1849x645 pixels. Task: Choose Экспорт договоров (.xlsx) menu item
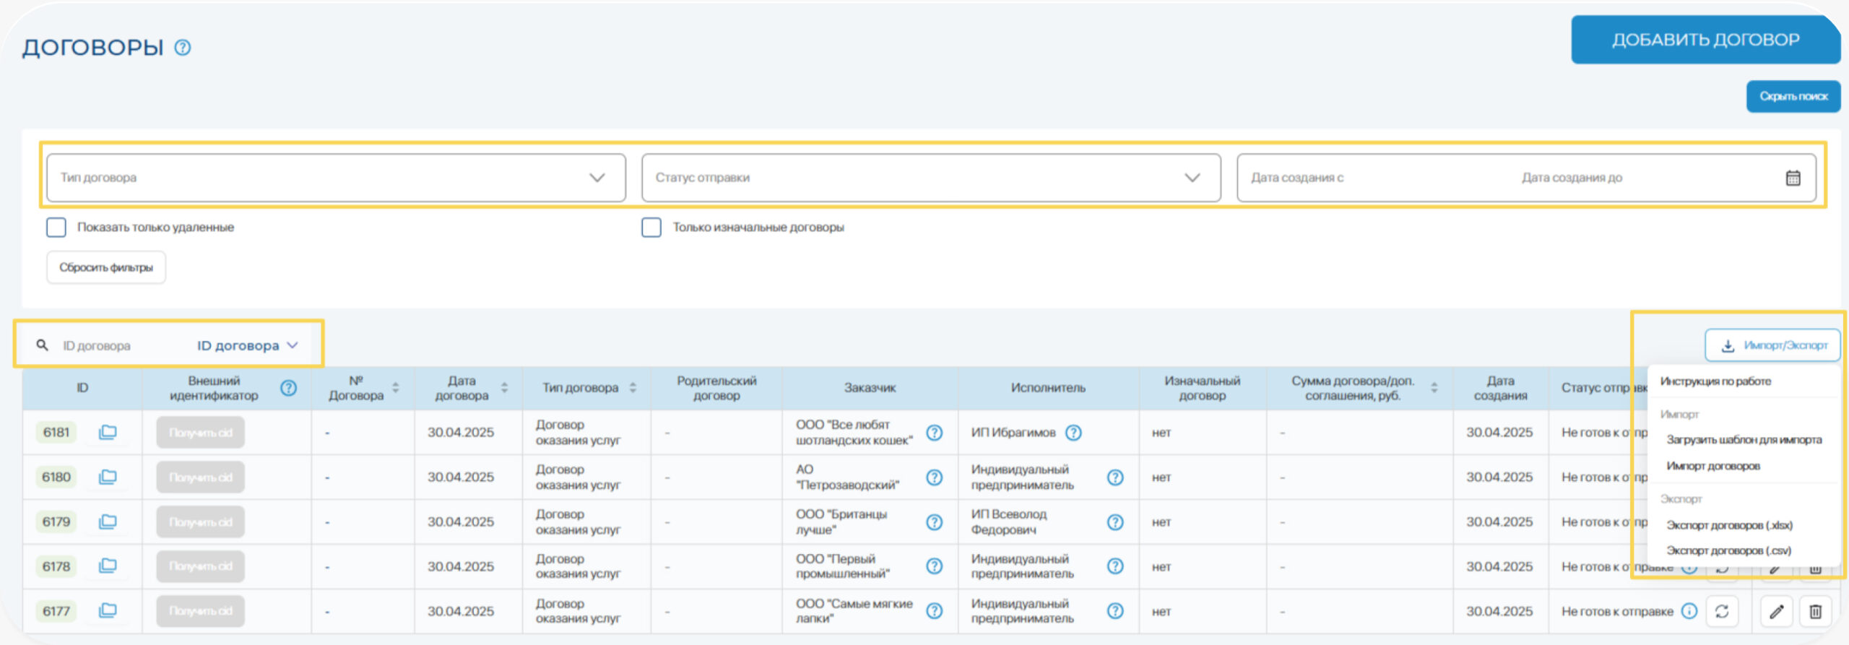[1729, 525]
